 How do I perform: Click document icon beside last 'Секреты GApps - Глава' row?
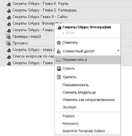[x=9, y=63]
